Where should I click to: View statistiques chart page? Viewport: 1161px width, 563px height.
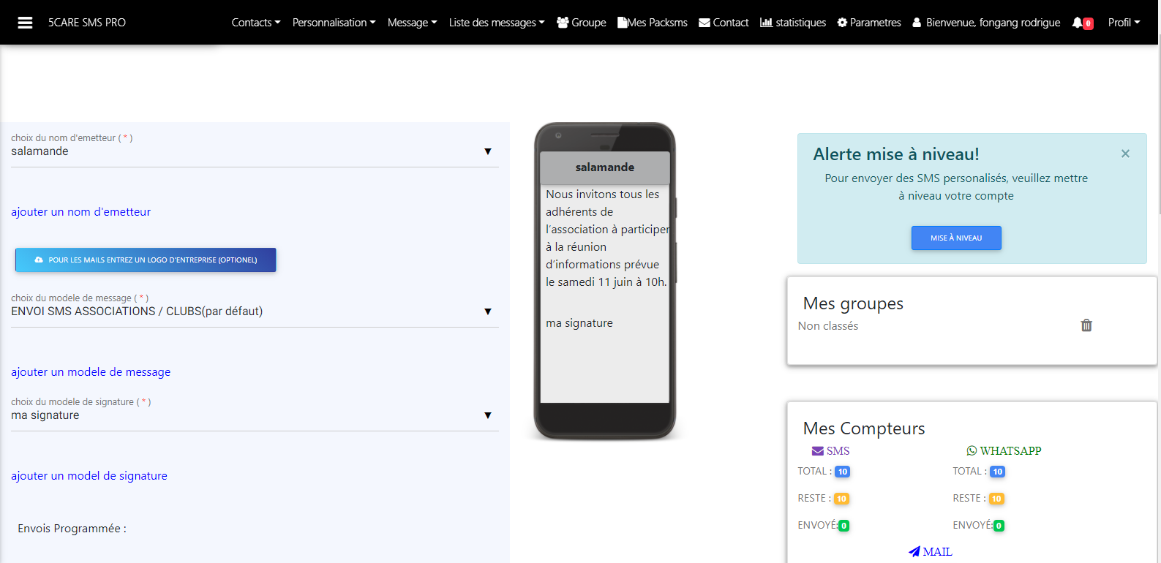[x=793, y=23]
